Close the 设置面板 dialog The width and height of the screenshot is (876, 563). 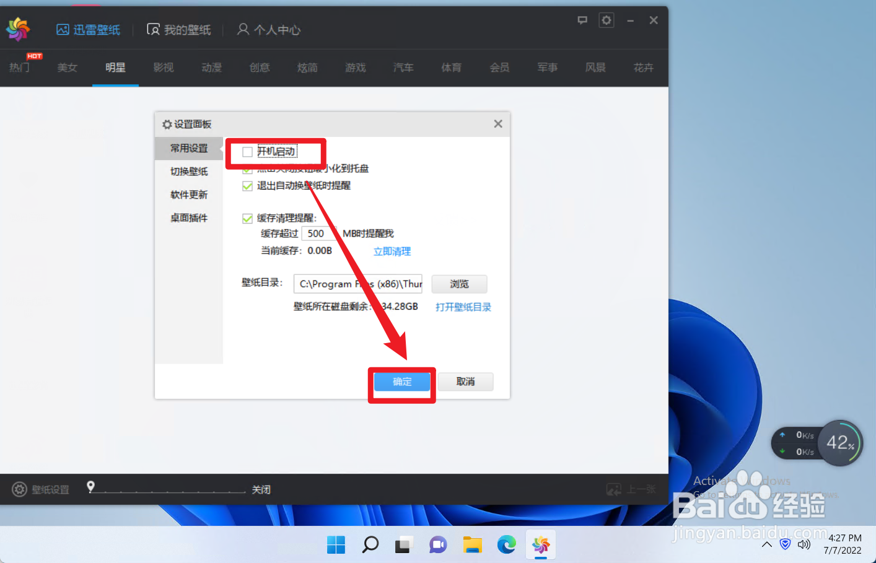pos(498,124)
